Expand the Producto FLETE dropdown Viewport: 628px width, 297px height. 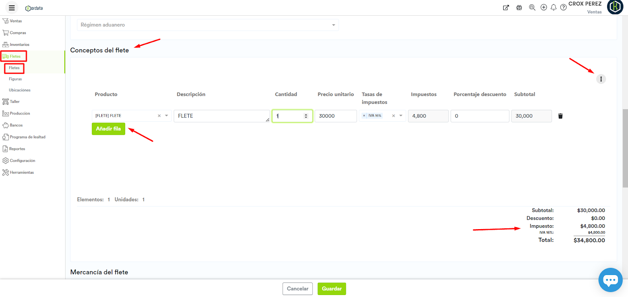[x=166, y=116]
